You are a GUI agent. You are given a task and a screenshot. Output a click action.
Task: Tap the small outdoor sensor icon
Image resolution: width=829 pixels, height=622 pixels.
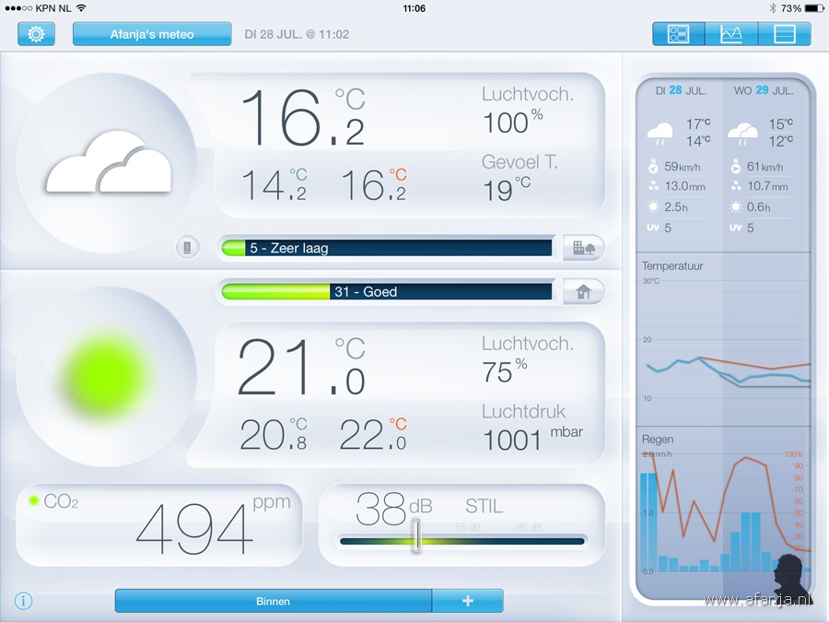(188, 247)
